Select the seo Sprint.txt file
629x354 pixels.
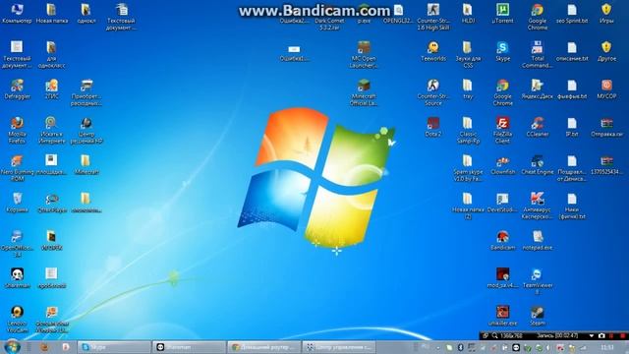[572, 13]
